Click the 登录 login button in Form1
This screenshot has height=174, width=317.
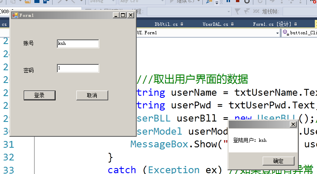(x=39, y=95)
